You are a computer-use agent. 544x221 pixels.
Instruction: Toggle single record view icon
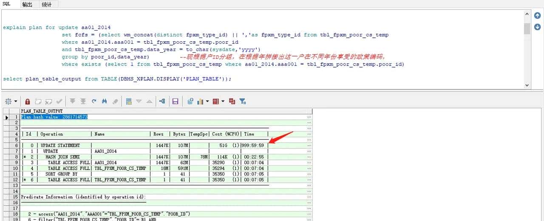(129, 101)
